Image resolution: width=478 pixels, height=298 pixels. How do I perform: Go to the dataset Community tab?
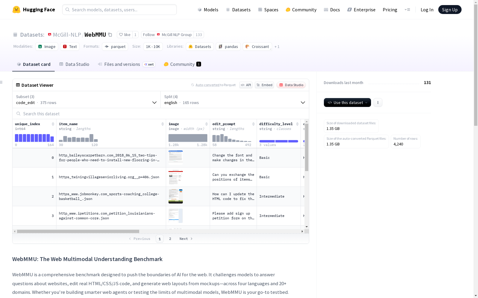182,64
